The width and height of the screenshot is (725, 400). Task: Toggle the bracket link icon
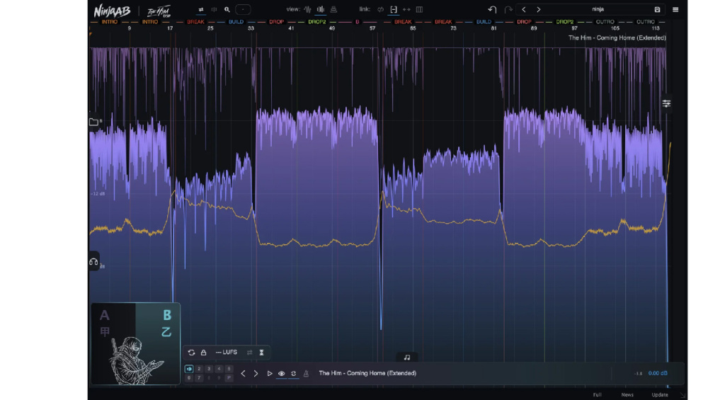(x=394, y=9)
